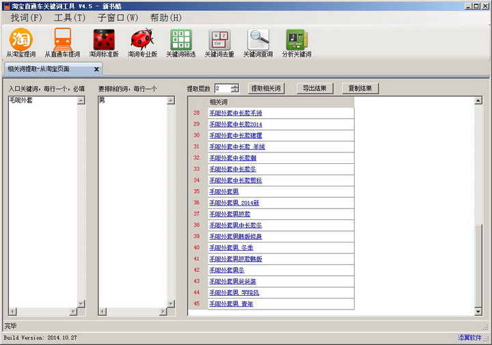The width and height of the screenshot is (492, 345).
Task: Open the 关键词筛选 number grid icon
Action: tap(180, 42)
